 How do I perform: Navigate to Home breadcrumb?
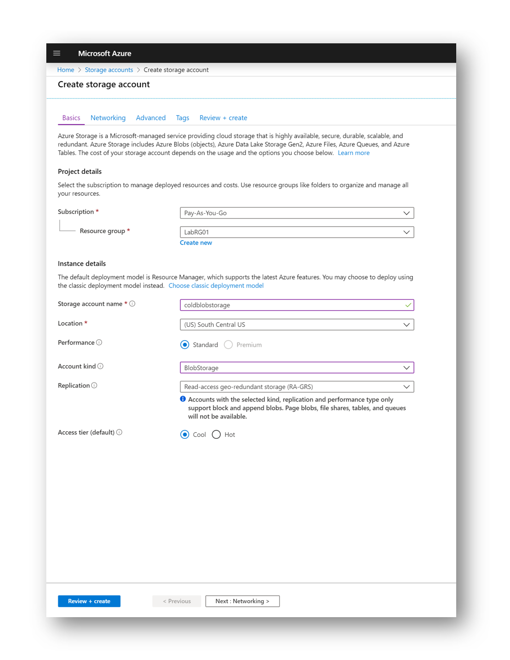66,70
